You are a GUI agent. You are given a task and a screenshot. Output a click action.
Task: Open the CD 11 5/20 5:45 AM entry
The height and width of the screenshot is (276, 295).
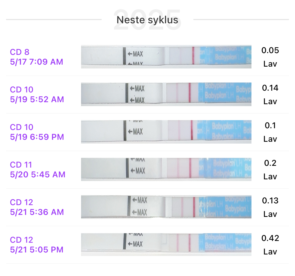38,170
